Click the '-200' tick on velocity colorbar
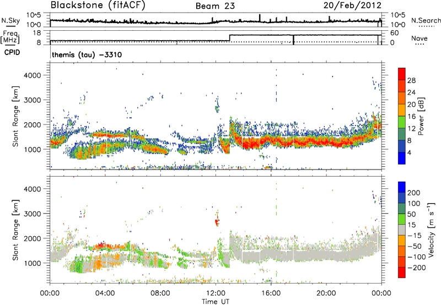 point(416,268)
